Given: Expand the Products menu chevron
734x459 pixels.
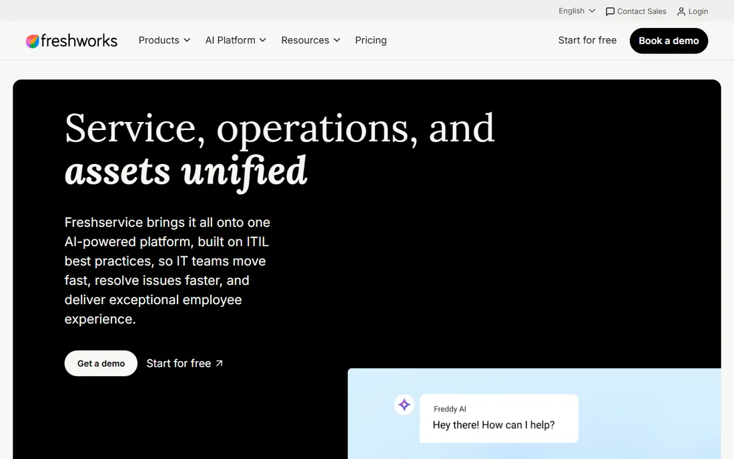Looking at the screenshot, I should [187, 40].
